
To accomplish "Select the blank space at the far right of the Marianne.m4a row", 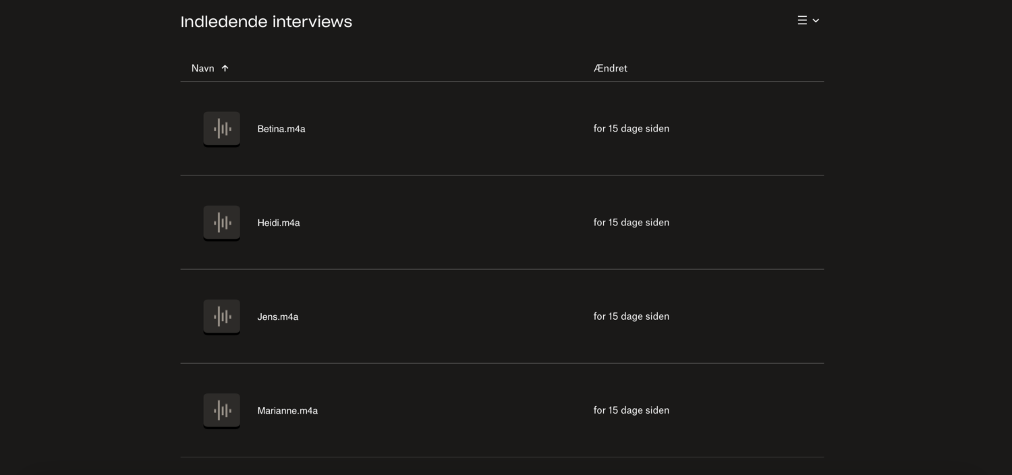I will pyautogui.click(x=776, y=410).
